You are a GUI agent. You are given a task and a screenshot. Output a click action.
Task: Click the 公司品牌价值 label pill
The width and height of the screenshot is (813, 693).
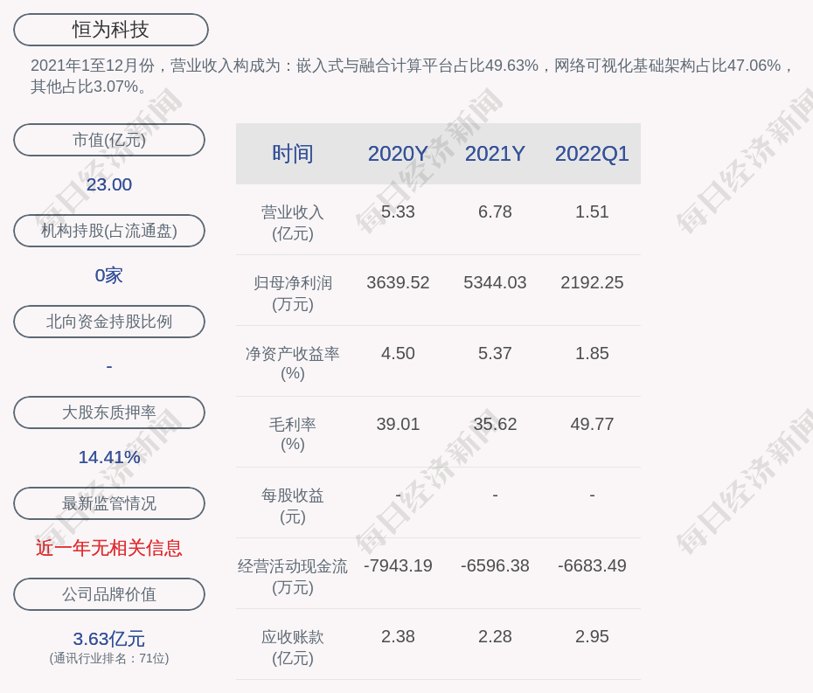[x=109, y=594]
